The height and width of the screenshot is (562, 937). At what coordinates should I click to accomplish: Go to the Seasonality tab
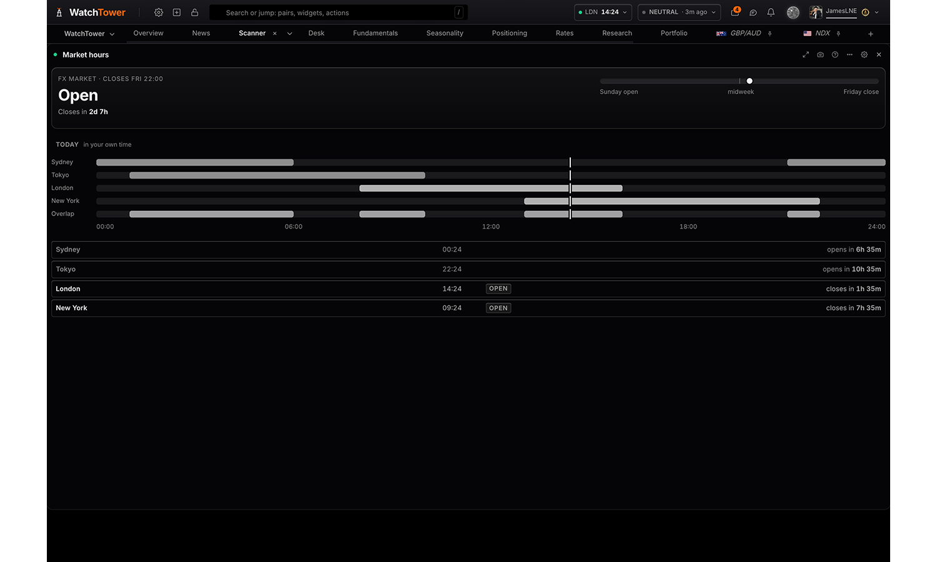(445, 33)
